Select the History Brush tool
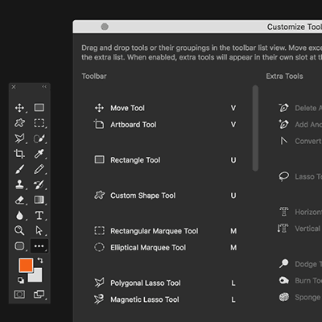 39,184
